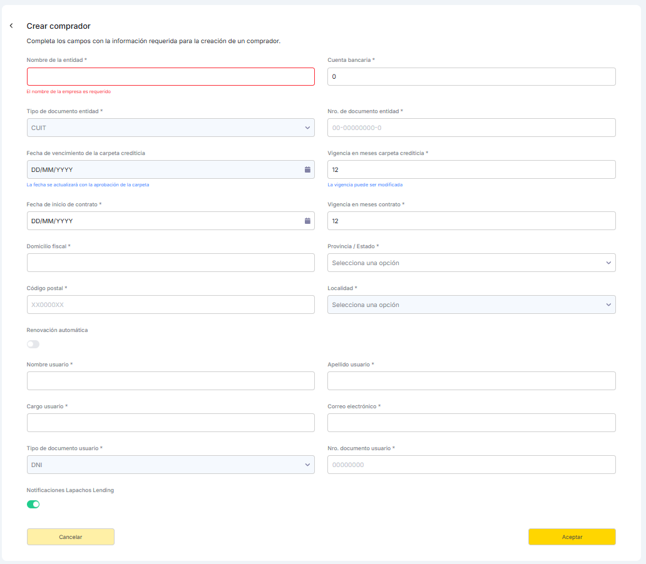Image resolution: width=646 pixels, height=564 pixels.
Task: Focus the Correo electrónico field
Action: (471, 423)
